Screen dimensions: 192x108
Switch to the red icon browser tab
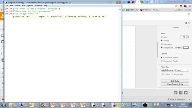(x=133, y=2)
